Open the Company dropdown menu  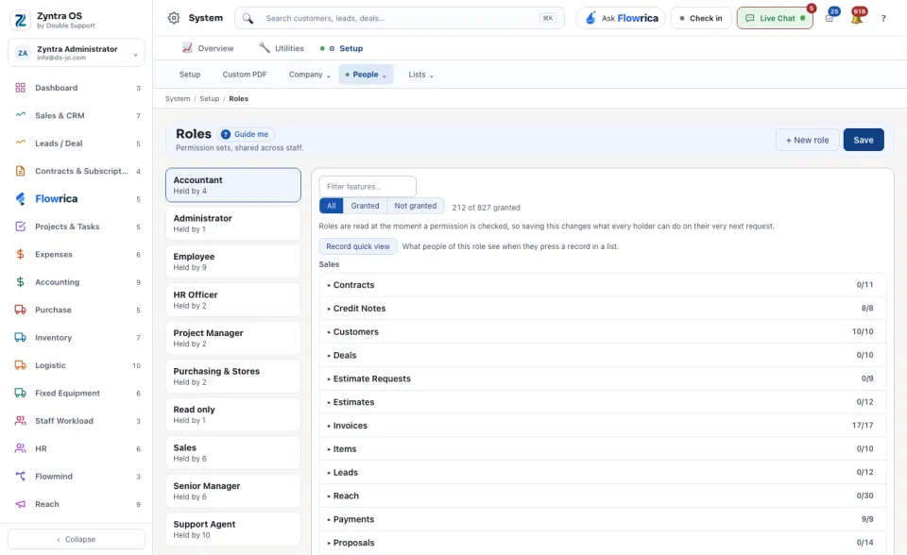pyautogui.click(x=310, y=75)
